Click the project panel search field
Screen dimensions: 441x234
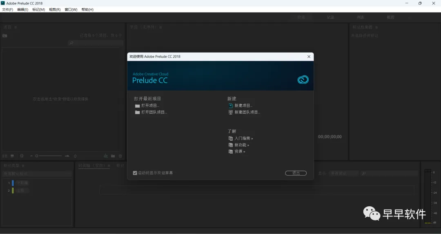pos(96,43)
